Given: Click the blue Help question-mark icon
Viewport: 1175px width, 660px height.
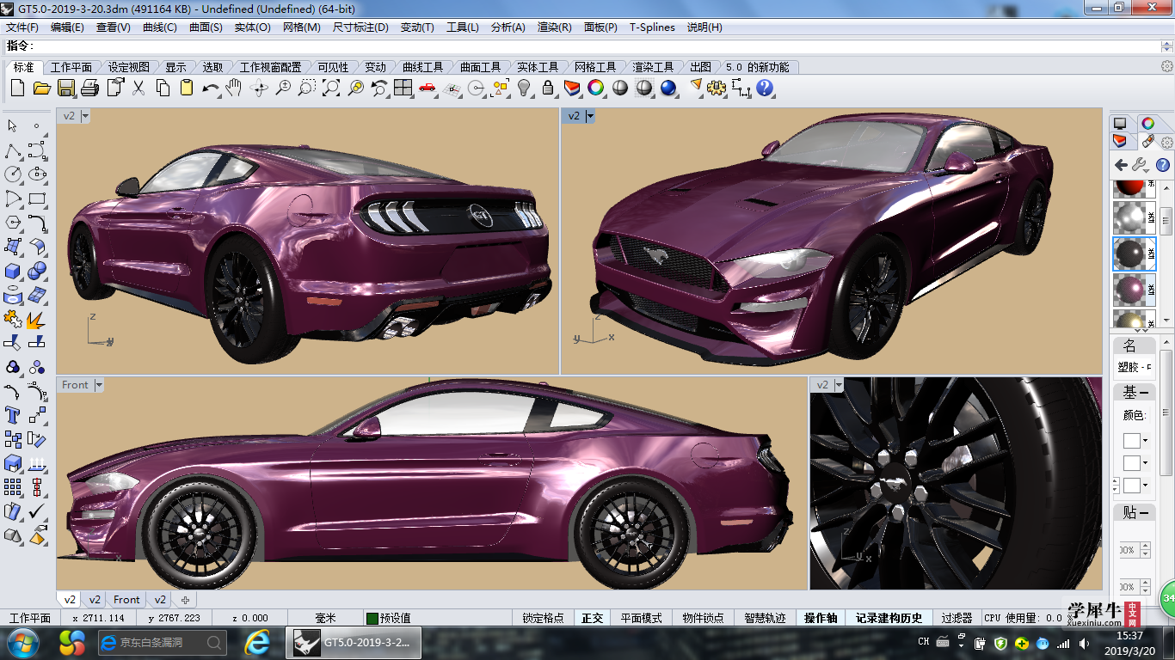Looking at the screenshot, I should pos(765,88).
